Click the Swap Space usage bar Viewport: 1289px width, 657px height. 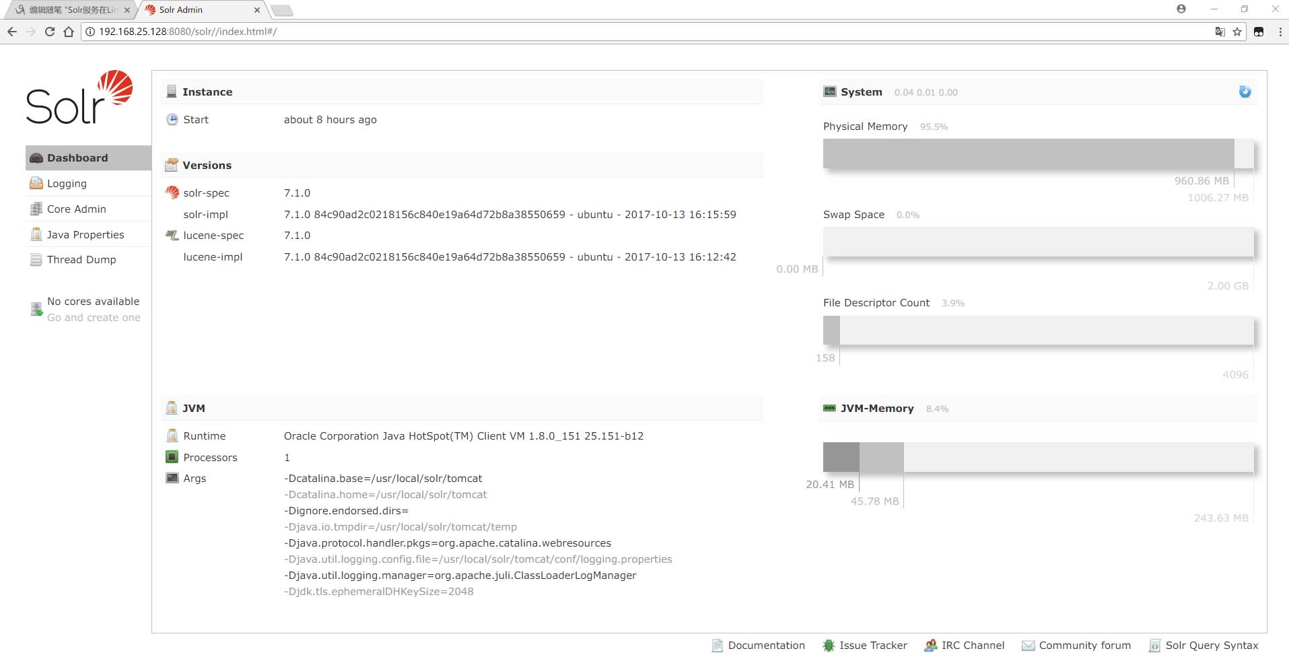point(1038,242)
